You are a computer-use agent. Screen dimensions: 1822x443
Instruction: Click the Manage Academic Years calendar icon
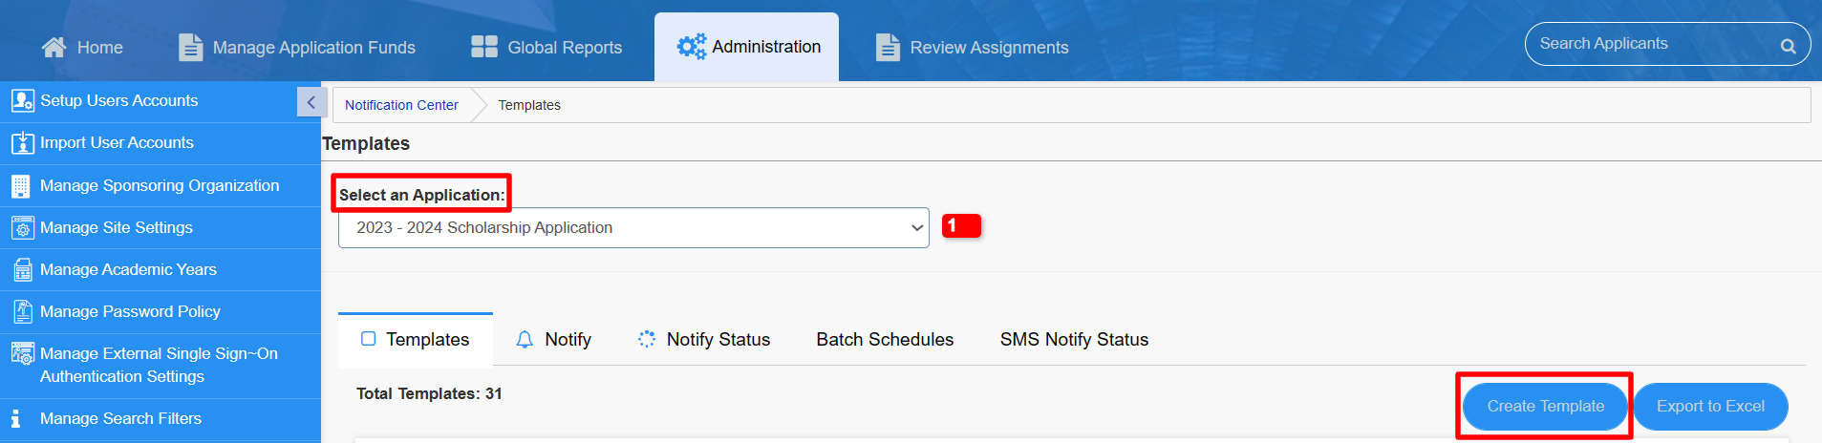point(22,270)
